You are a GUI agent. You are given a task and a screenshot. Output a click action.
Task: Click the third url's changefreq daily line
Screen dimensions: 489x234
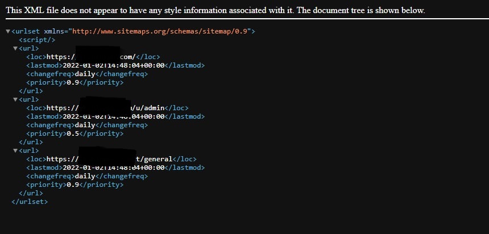pos(87,177)
